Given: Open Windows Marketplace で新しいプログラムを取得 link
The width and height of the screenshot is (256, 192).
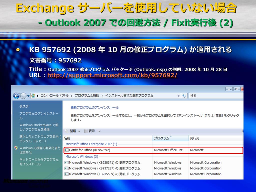Looking at the screenshot, I should [39, 127].
